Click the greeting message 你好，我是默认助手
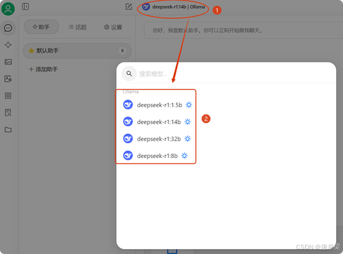Screen dimensions: 343x254 pos(207,30)
